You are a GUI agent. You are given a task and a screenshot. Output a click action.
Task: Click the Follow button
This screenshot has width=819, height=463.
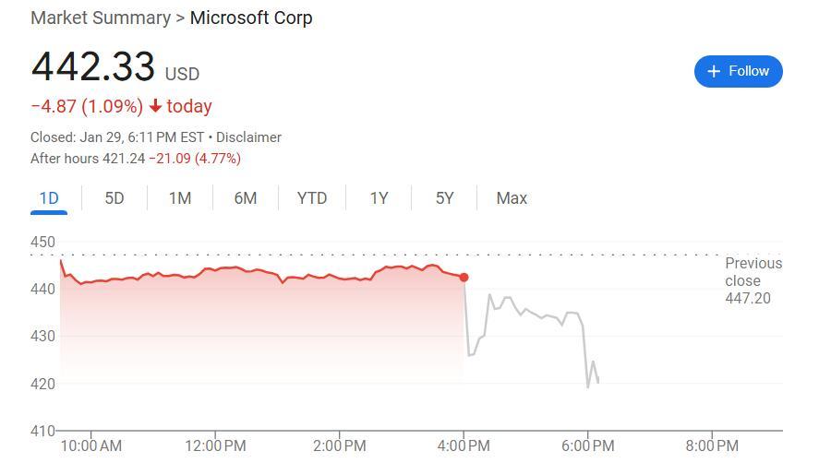point(738,71)
